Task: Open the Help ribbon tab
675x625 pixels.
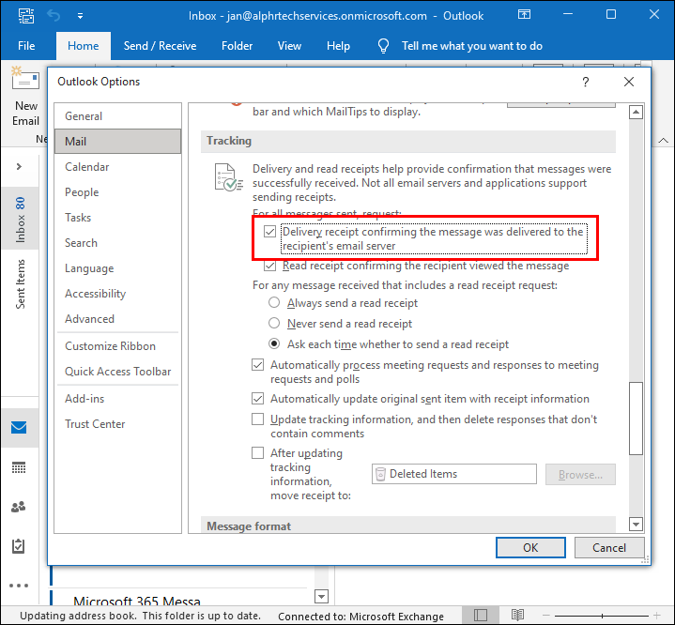Action: (x=338, y=46)
